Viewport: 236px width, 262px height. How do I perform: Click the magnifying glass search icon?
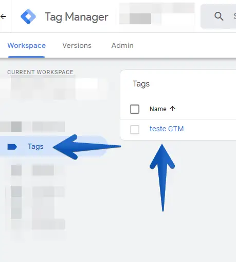point(219,16)
